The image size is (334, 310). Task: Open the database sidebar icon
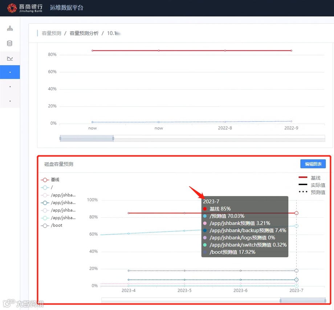coord(9,43)
